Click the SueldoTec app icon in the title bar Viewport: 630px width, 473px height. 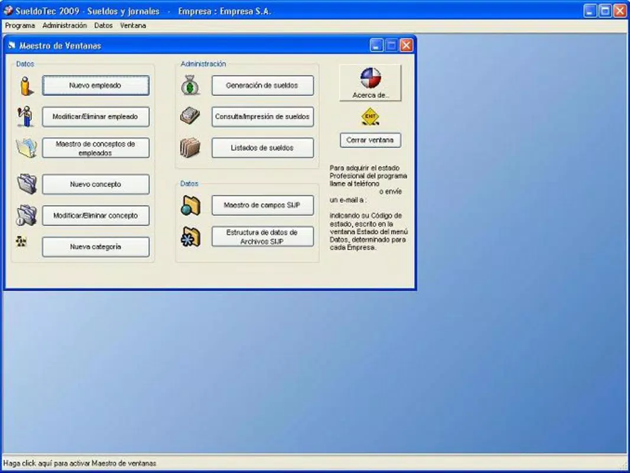(8, 11)
